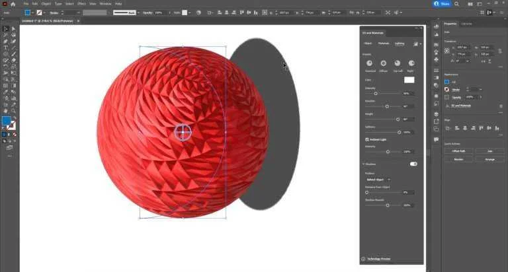The width and height of the screenshot is (508, 272).
Task: Expand the render settings arrow
Action: (x=421, y=44)
